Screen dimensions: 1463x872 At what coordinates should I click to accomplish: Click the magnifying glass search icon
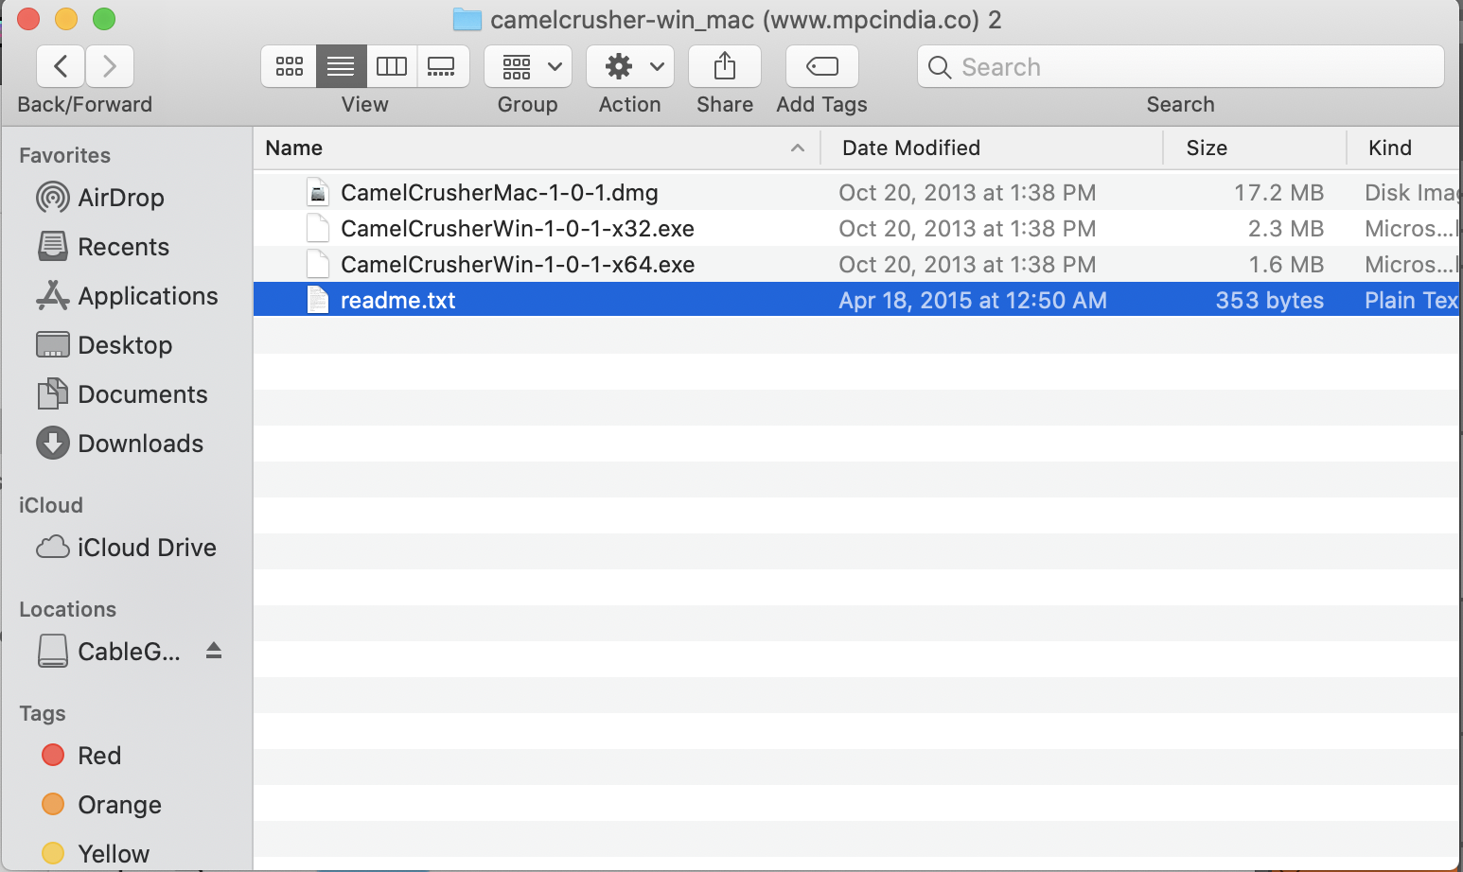click(940, 67)
